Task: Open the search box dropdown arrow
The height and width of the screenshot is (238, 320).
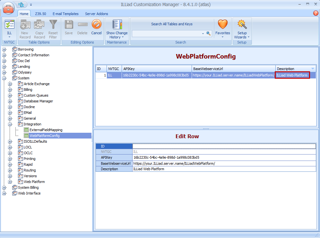Action: point(203,34)
